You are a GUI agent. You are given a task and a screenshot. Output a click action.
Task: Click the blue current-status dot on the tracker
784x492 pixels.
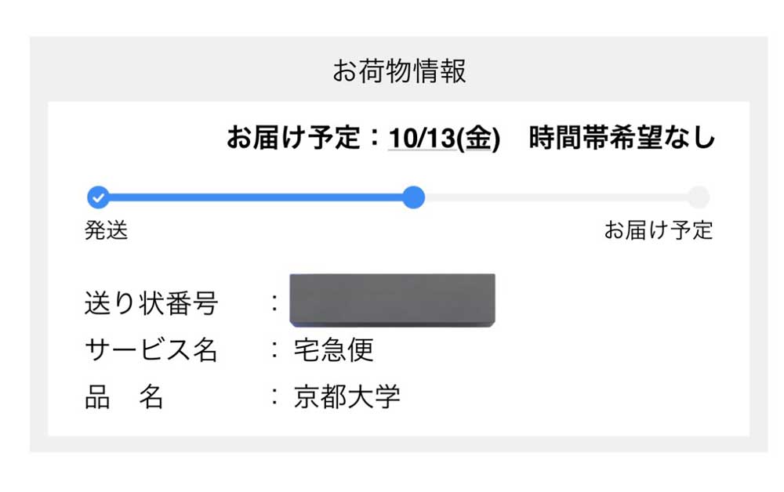(413, 197)
